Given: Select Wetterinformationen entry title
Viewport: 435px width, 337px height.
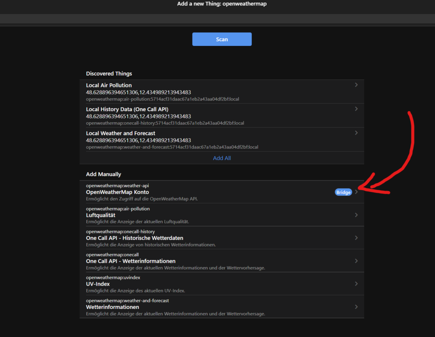Looking at the screenshot, I should pyautogui.click(x=112, y=307).
